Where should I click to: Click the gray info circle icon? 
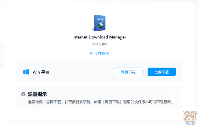tap(23, 94)
